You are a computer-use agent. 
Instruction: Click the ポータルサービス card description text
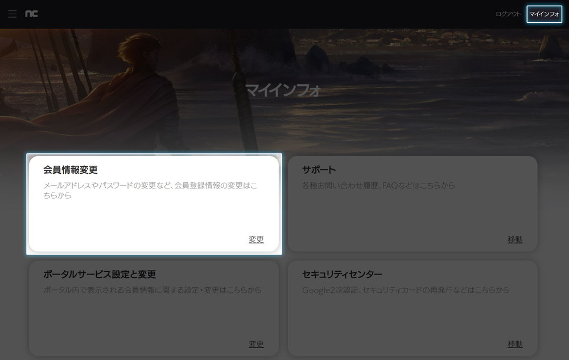tap(152, 290)
